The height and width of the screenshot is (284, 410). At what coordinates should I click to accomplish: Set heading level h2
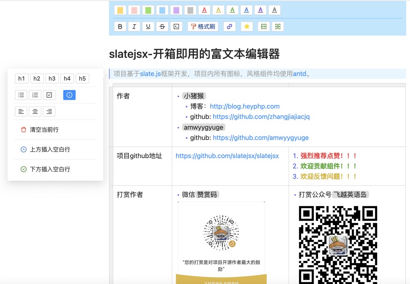(36, 78)
